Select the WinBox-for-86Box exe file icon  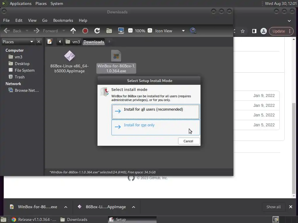tap(116, 56)
